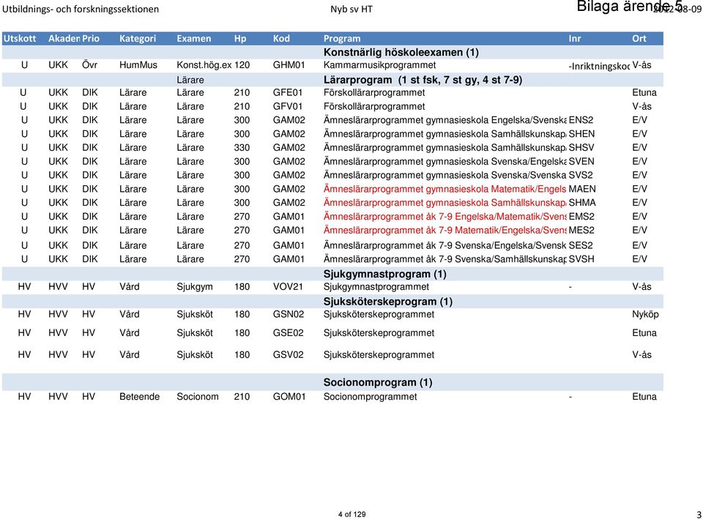Click the code 'GSV02'
The width and height of the screenshot is (703, 519).
click(289, 355)
